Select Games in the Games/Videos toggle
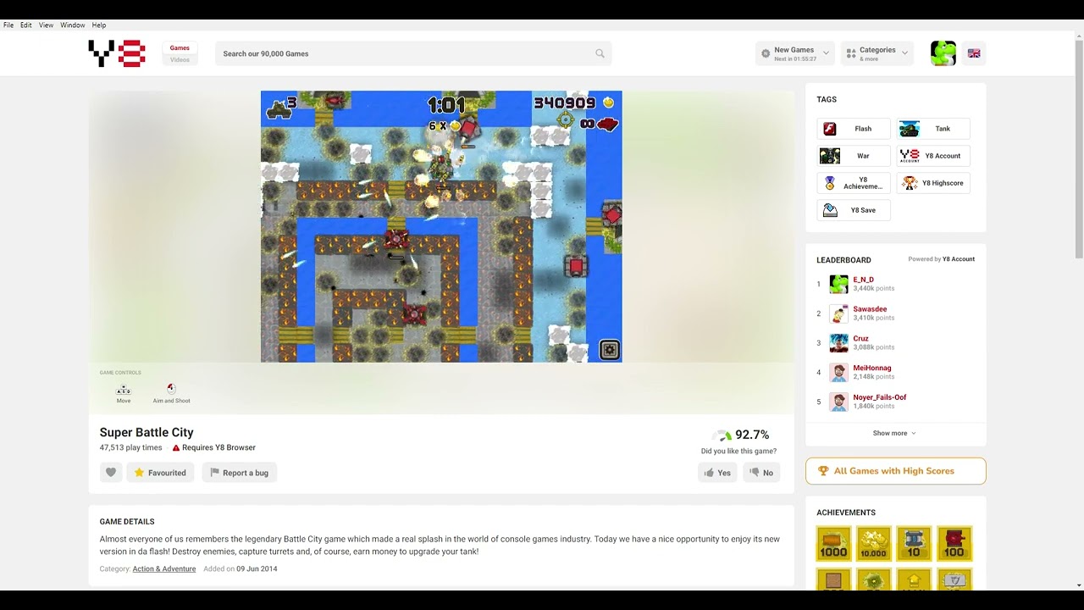Image resolution: width=1084 pixels, height=610 pixels. click(180, 48)
